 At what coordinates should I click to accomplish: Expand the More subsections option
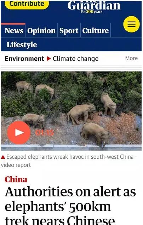pos(131,58)
